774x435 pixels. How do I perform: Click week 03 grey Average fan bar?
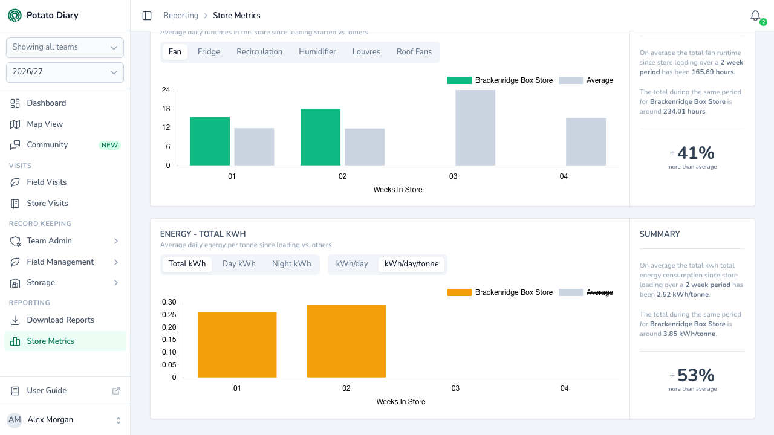click(x=475, y=127)
